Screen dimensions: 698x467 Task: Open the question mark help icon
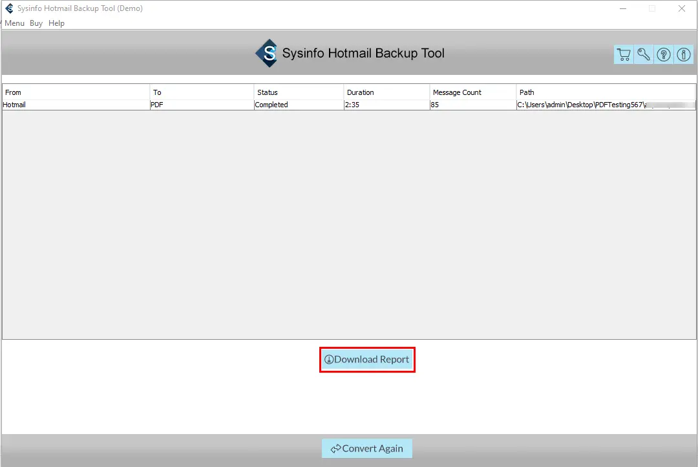pos(664,54)
